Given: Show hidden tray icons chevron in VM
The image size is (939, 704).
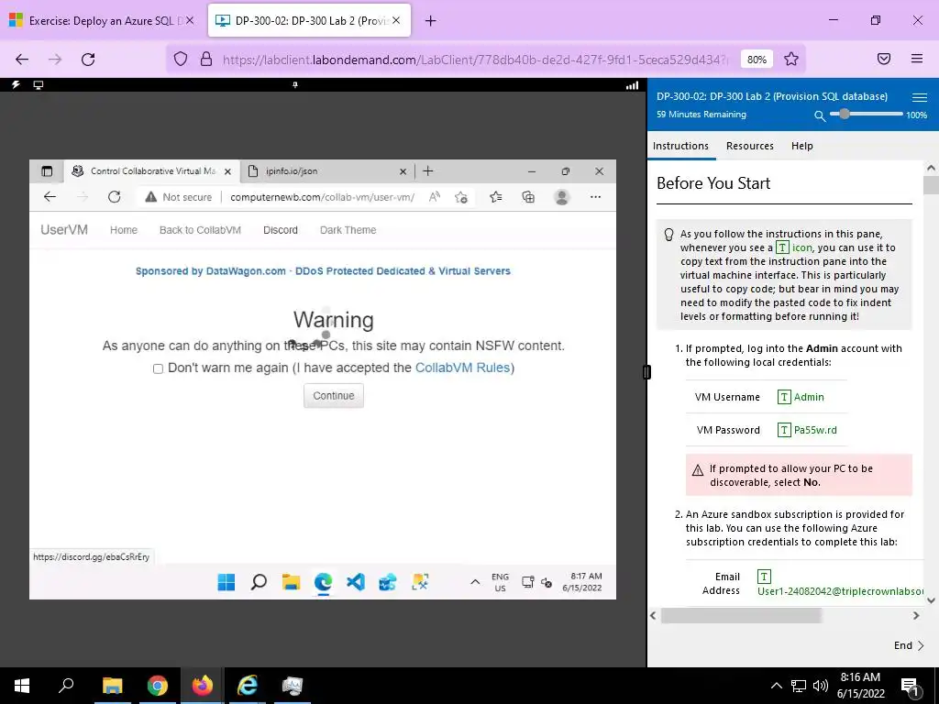Looking at the screenshot, I should click(475, 582).
